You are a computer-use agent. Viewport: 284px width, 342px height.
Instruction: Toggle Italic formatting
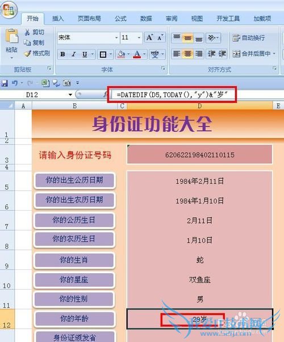click(74, 54)
